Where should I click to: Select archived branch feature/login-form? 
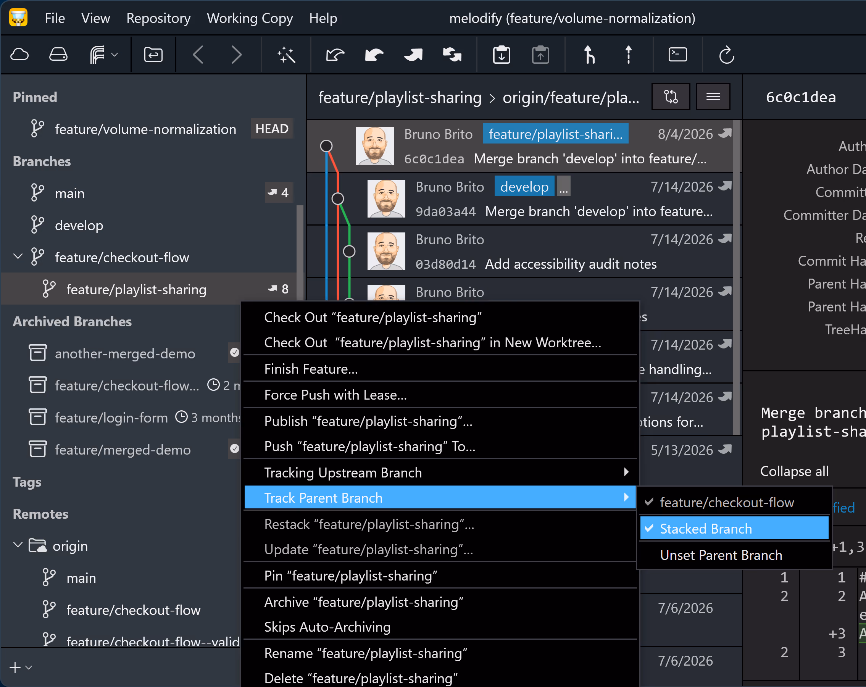121,418
